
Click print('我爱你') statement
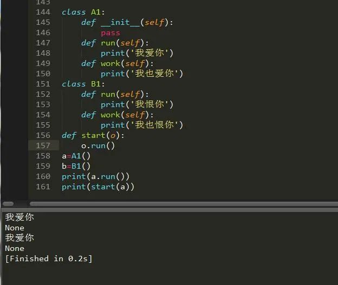(137, 53)
